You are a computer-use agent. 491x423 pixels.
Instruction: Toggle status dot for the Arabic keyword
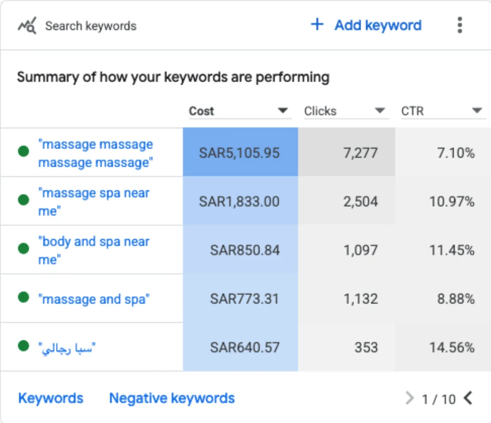point(23,346)
